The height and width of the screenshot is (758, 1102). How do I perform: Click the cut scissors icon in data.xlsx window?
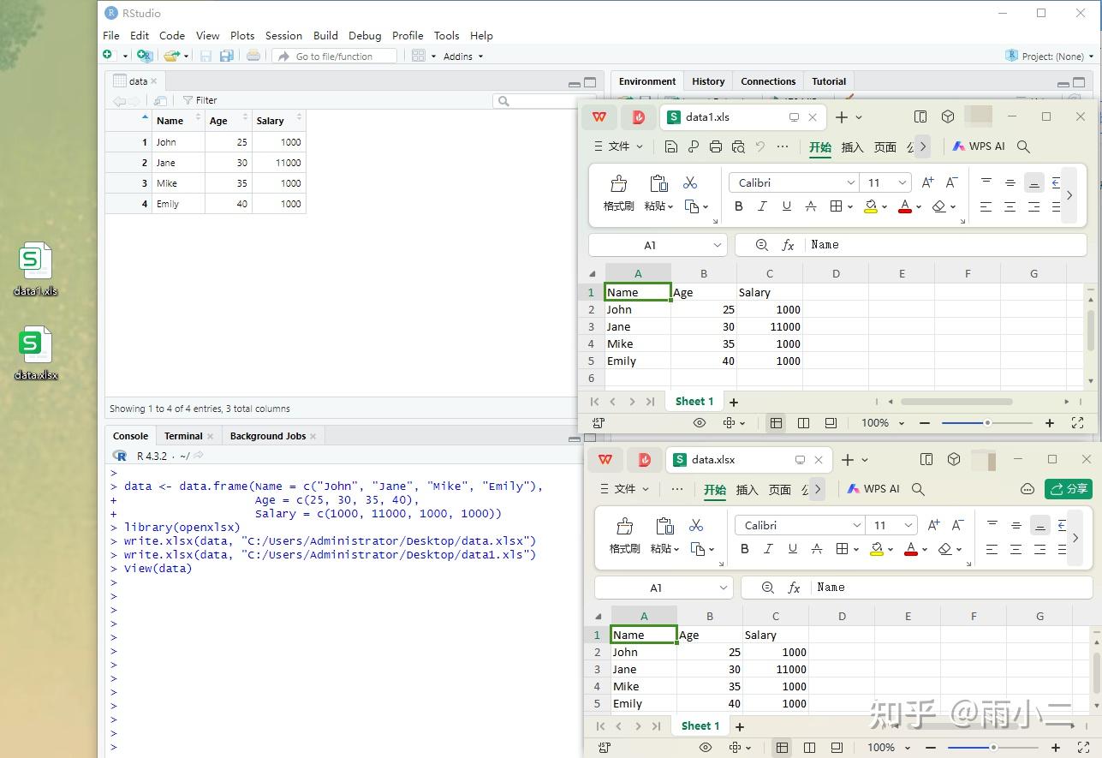[696, 525]
